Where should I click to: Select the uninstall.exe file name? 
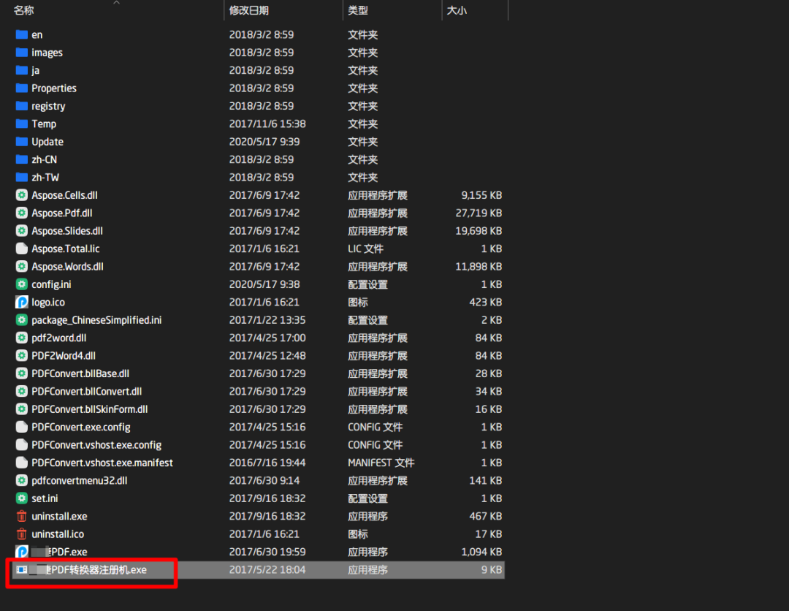(59, 517)
